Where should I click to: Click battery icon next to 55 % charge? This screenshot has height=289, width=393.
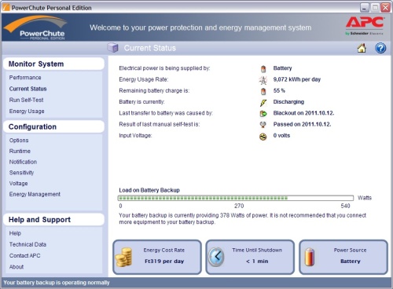pyautogui.click(x=263, y=91)
